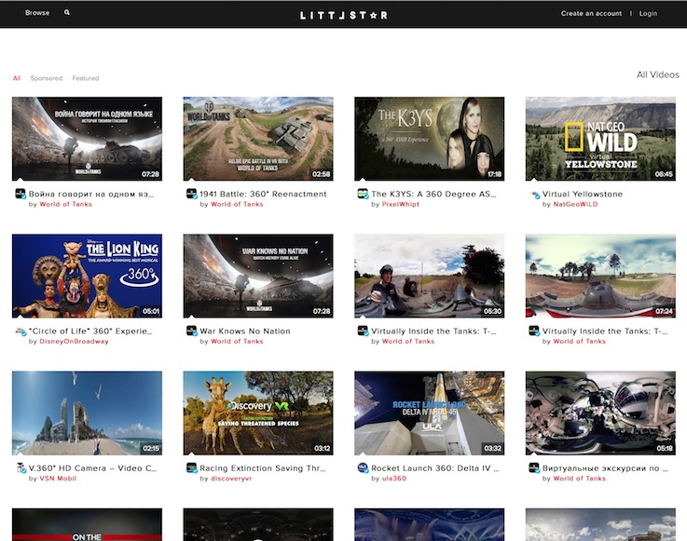
Task: Switch to the Sponsored filter tab
Action: 47,78
